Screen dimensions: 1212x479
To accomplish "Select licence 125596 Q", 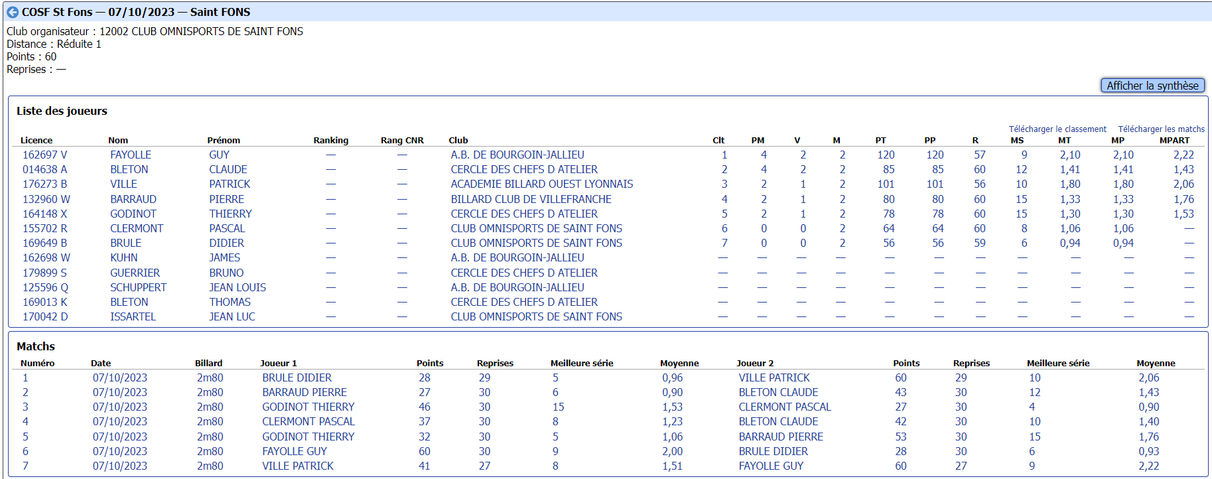I will pyautogui.click(x=45, y=287).
